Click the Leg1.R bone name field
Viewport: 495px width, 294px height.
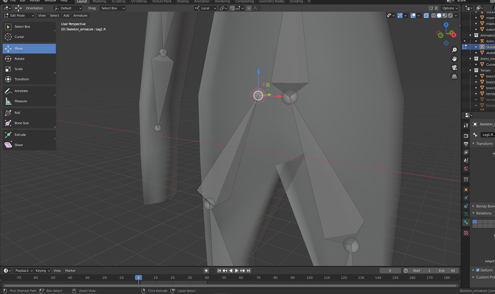pyautogui.click(x=488, y=135)
